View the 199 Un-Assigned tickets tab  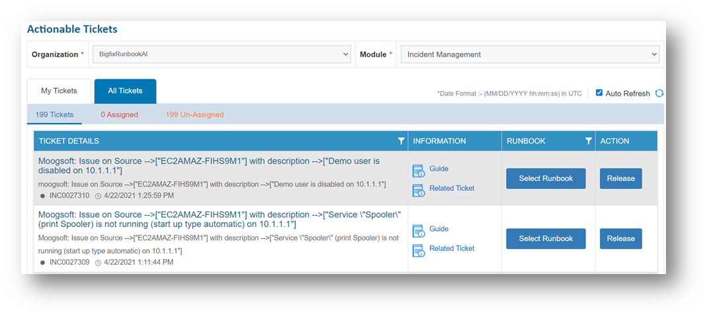click(194, 115)
